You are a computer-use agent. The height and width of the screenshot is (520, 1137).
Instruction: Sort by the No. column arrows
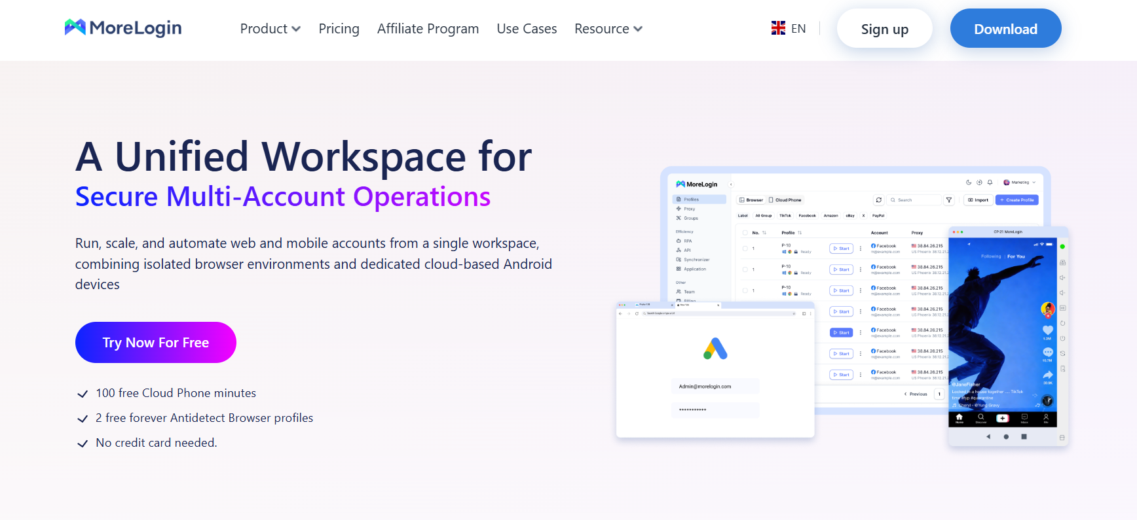(764, 233)
